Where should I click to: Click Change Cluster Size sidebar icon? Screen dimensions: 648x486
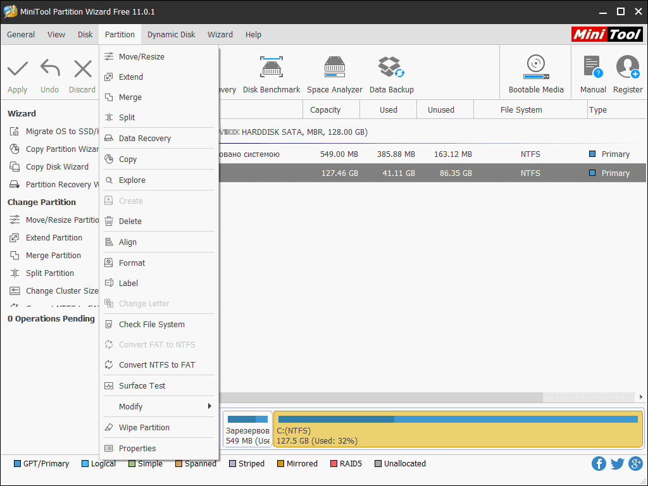click(15, 291)
